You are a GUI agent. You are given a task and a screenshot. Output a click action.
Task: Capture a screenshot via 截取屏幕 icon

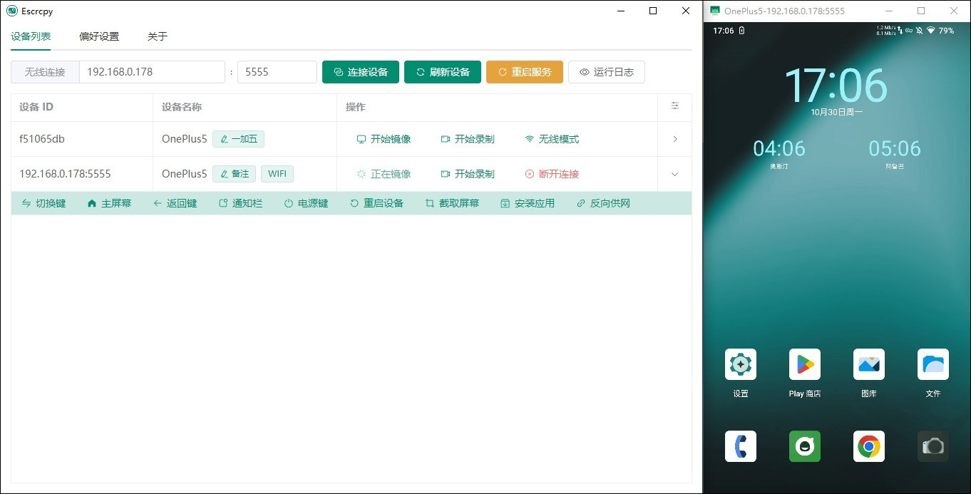pyautogui.click(x=429, y=203)
